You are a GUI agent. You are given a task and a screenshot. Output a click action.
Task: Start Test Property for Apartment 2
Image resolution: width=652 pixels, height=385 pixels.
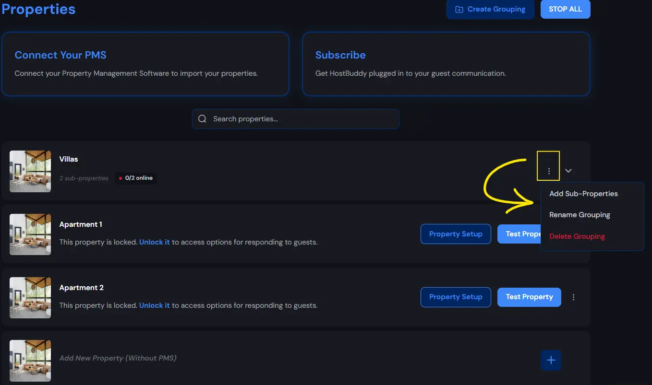point(529,297)
